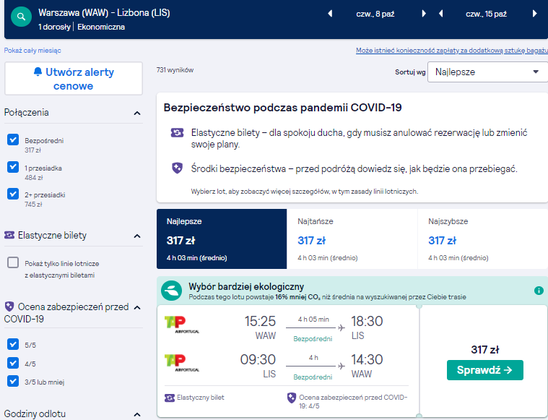
Task: Click Warszawa (WAW) - Lizbona (LIS) route text
Action: (x=104, y=13)
